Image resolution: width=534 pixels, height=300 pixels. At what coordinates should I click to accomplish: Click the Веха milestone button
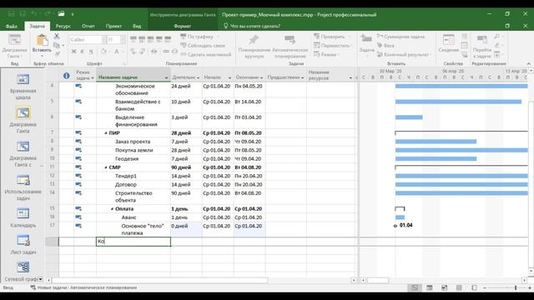(385, 45)
